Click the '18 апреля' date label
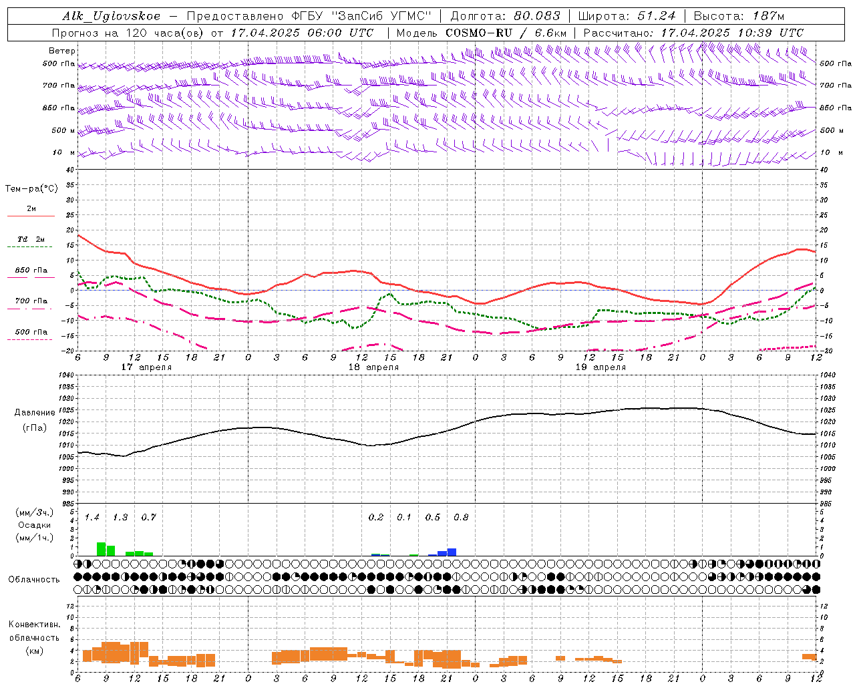 click(x=373, y=367)
